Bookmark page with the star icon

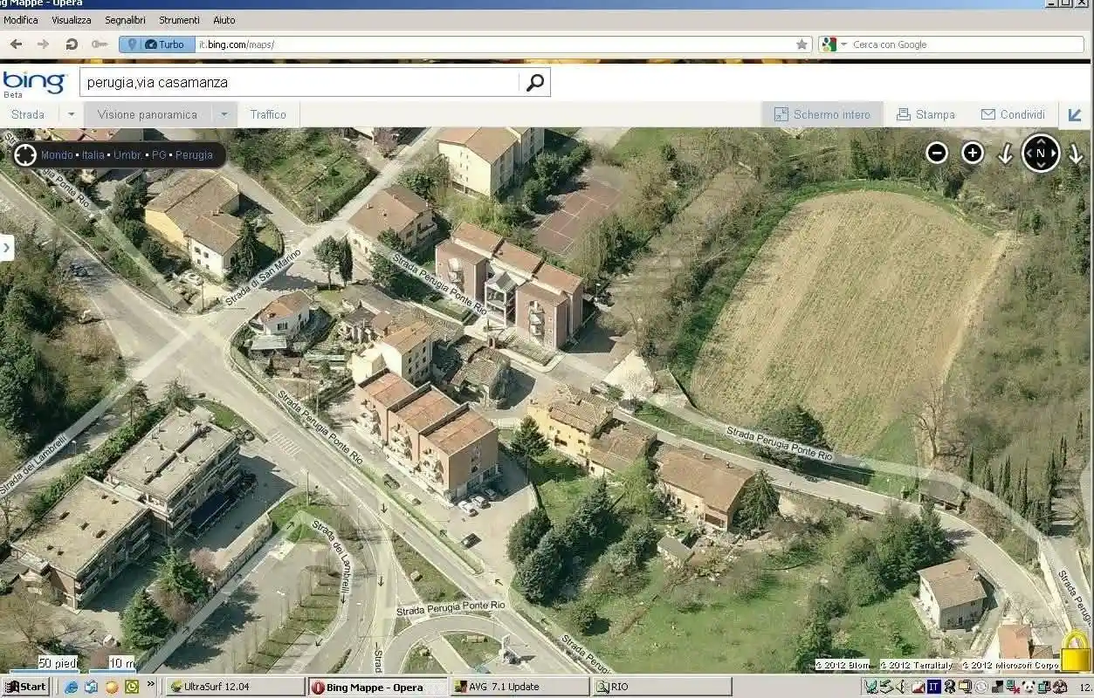[802, 44]
